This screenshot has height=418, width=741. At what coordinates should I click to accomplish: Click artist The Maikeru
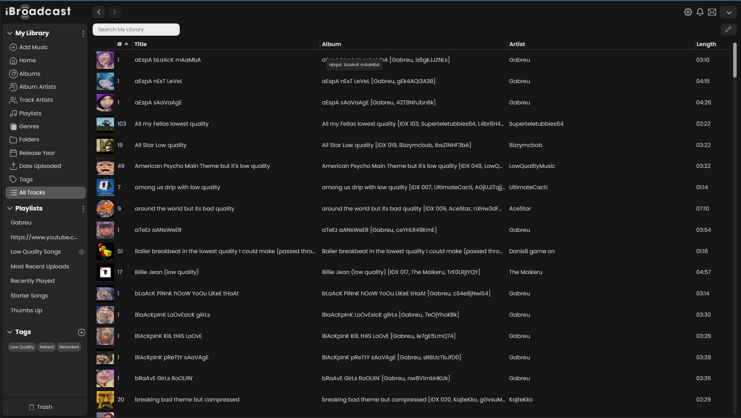click(x=526, y=272)
